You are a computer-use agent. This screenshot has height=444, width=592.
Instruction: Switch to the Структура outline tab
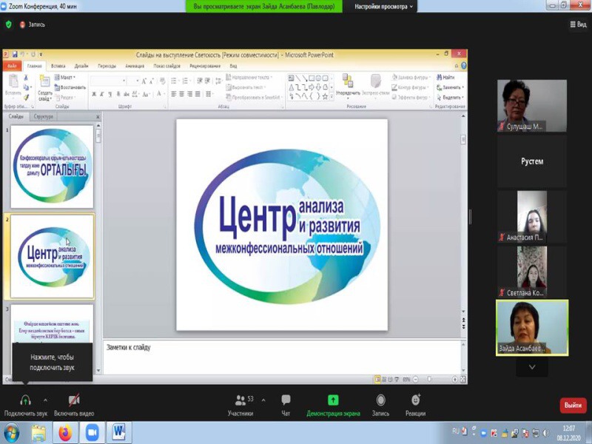(x=44, y=117)
